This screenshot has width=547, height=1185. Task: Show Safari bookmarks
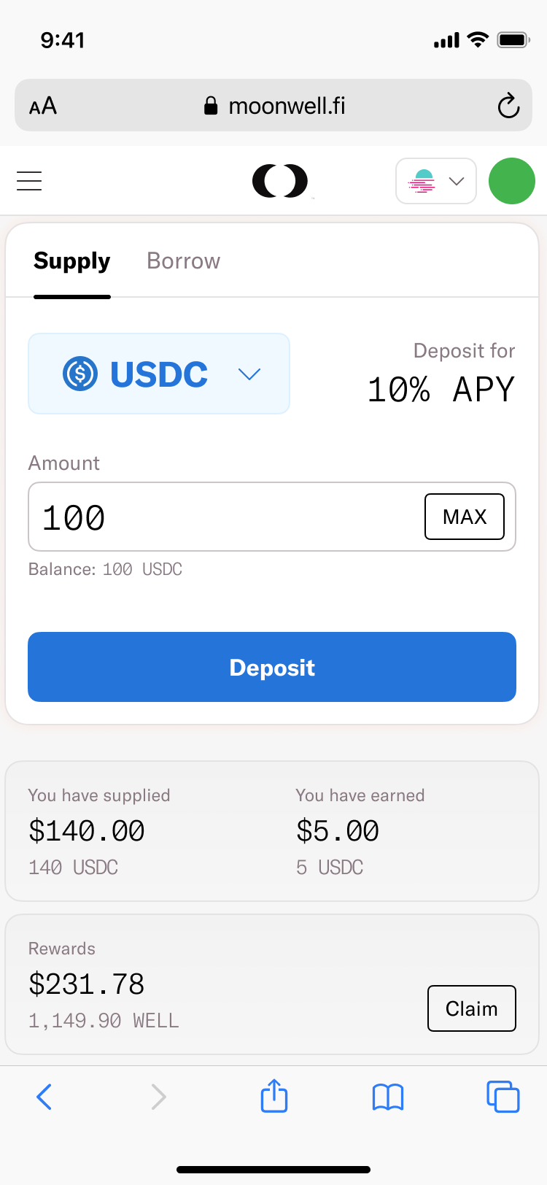388,1097
